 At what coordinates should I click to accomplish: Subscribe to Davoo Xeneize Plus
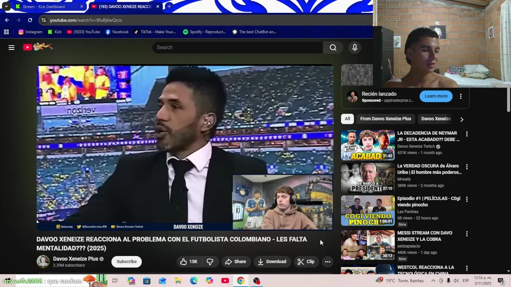point(127,261)
